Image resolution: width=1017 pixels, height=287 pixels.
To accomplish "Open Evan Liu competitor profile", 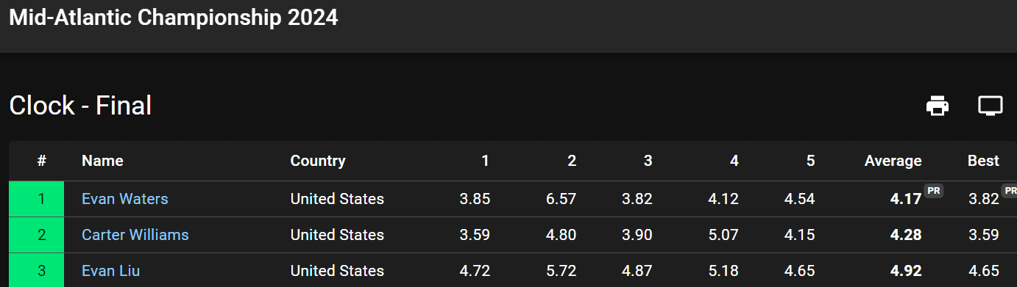I will pos(111,271).
